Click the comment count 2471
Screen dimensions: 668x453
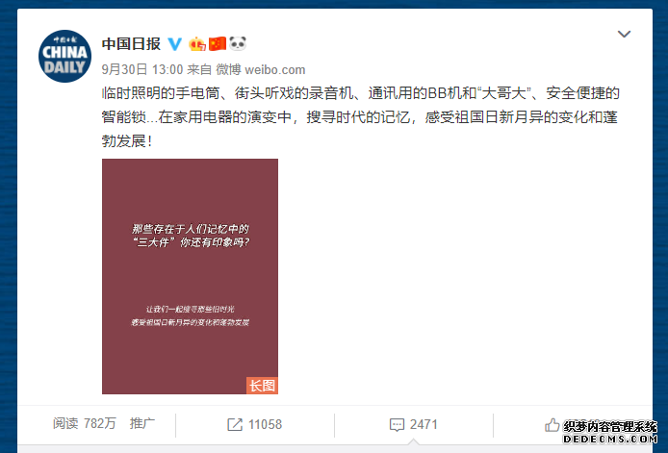click(x=424, y=424)
